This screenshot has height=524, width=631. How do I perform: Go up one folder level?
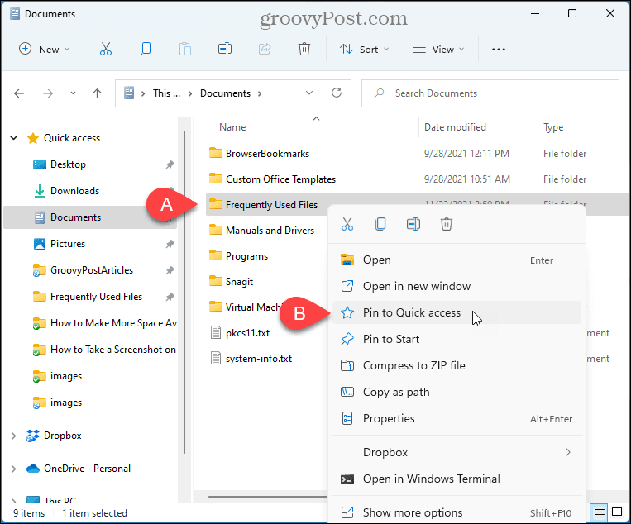coord(97,93)
